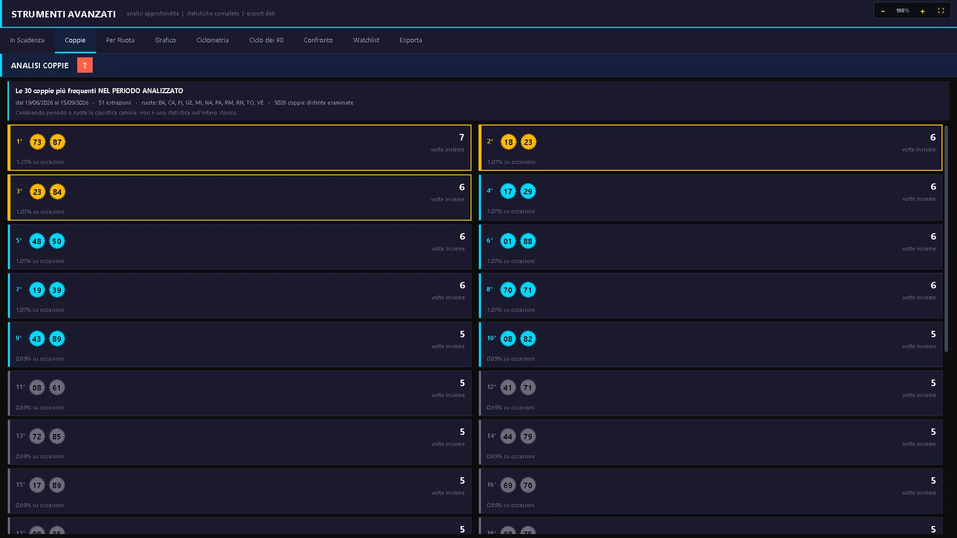The height and width of the screenshot is (538, 957).
Task: Toggle fullscreen mode icon
Action: [x=941, y=11]
